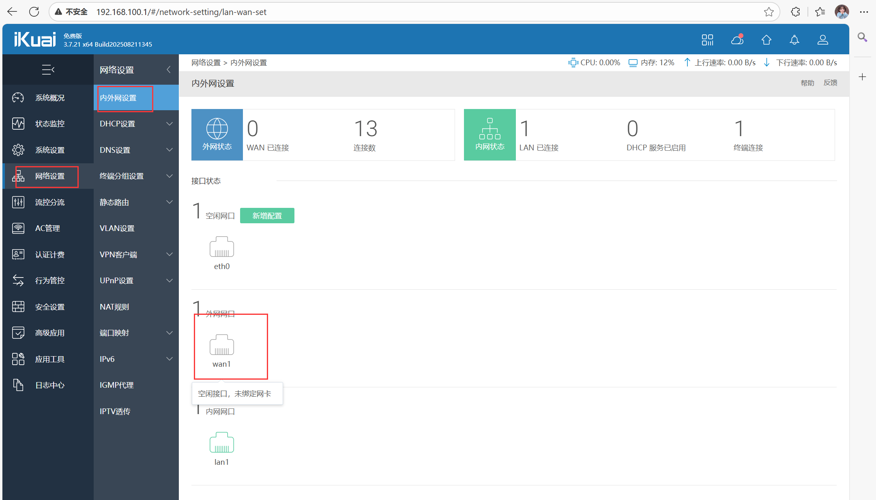
Task: Select VLAN设置 menu item
Action: point(117,228)
